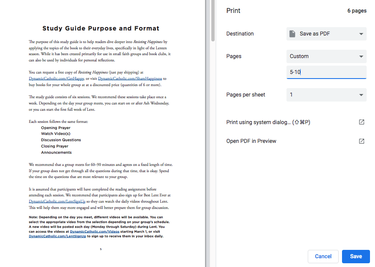Select Open PDF in Preview
375x267 pixels.
pos(251,141)
